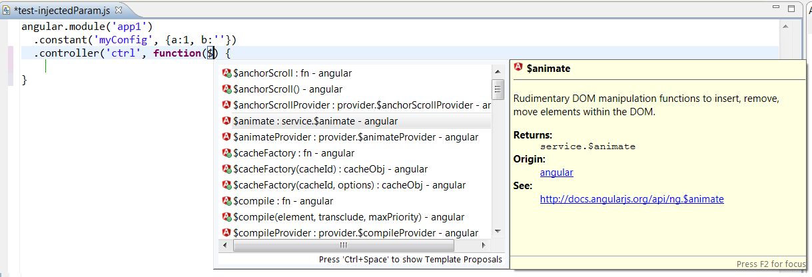Click the Angular icon in the $animate documentation header

[x=518, y=69]
